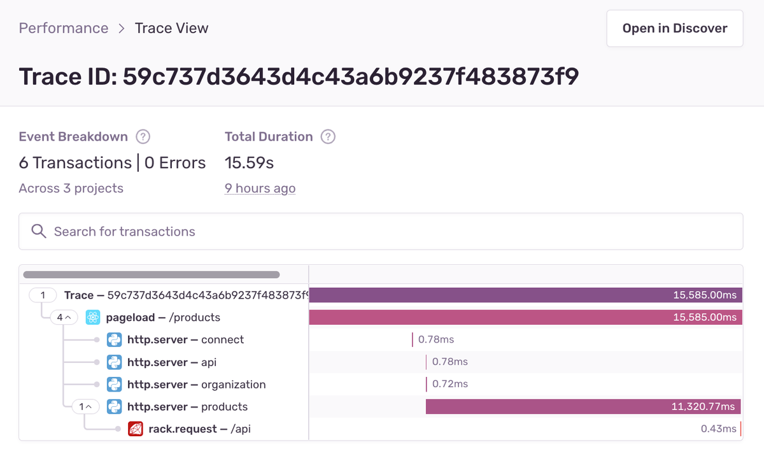Collapse the pageload children with the 4 toggle
Viewport: 764px width, 475px height.
64,317
